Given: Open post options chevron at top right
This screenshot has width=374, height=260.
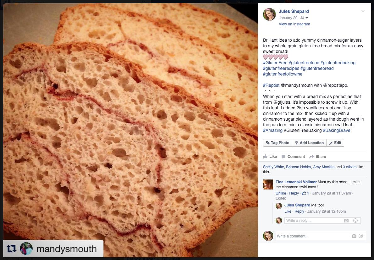Looking at the screenshot, I should point(363,11).
